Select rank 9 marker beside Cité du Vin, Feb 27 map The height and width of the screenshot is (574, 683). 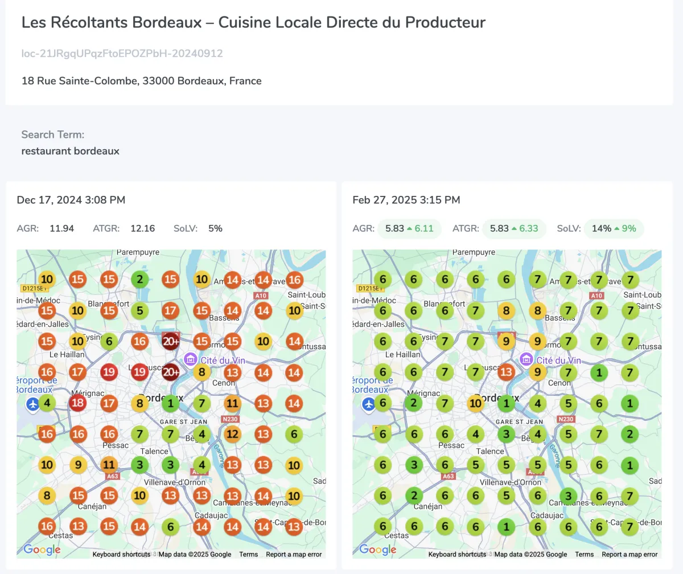[537, 372]
